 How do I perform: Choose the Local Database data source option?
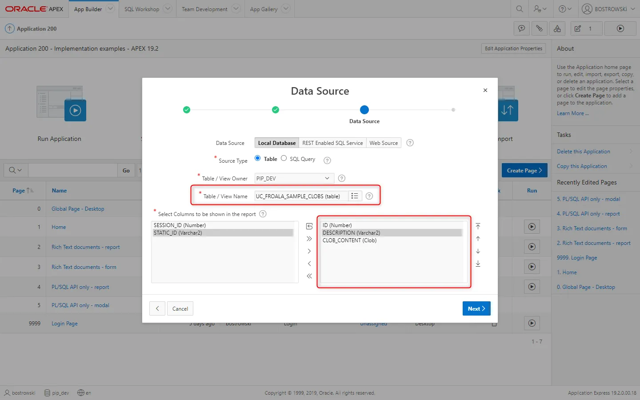pyautogui.click(x=276, y=143)
